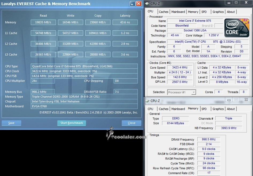
Task: Open About tab in the CPU-Z memory window
Action: click(231, 109)
